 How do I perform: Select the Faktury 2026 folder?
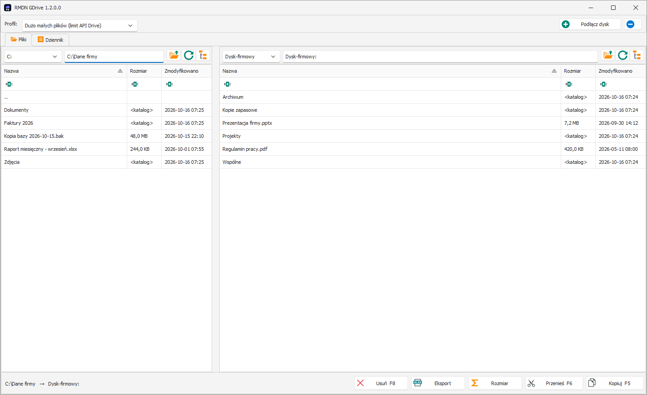[106, 123]
